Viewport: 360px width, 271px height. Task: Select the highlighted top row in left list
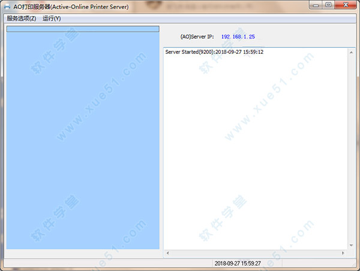(83, 29)
